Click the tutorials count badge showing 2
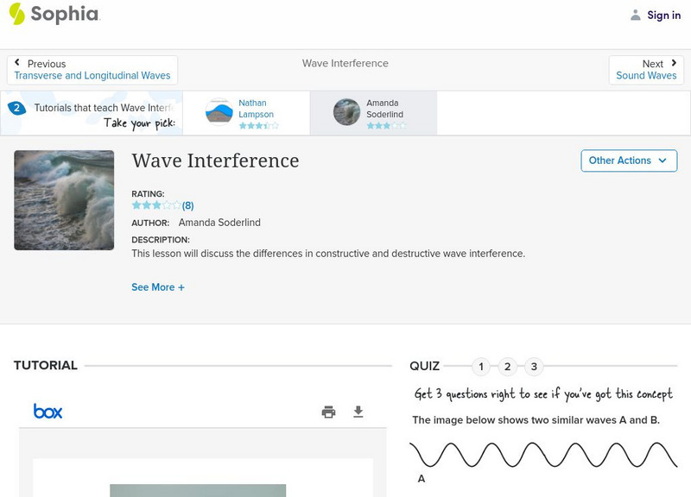Image resolution: width=691 pixels, height=497 pixels. pos(16,108)
